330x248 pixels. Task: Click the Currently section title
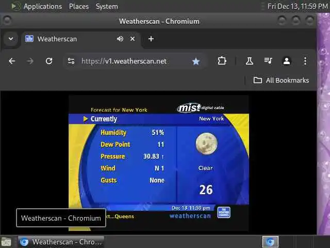pos(104,119)
